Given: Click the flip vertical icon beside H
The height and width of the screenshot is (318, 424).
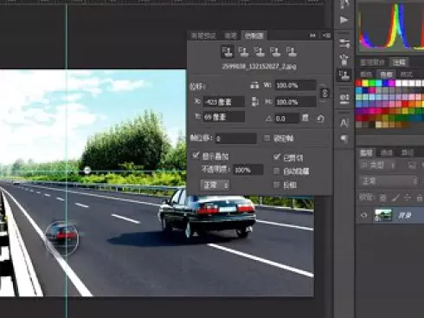Looking at the screenshot, I should (x=255, y=101).
